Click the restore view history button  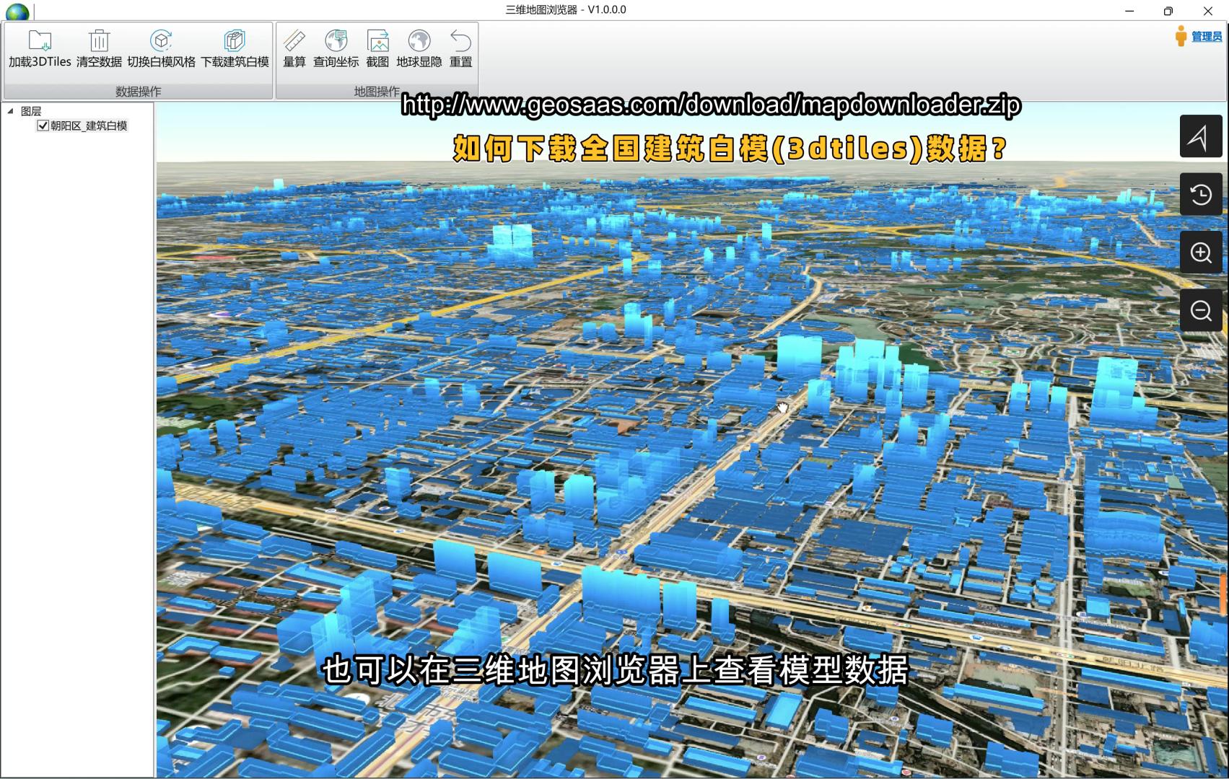pyautogui.click(x=1200, y=194)
